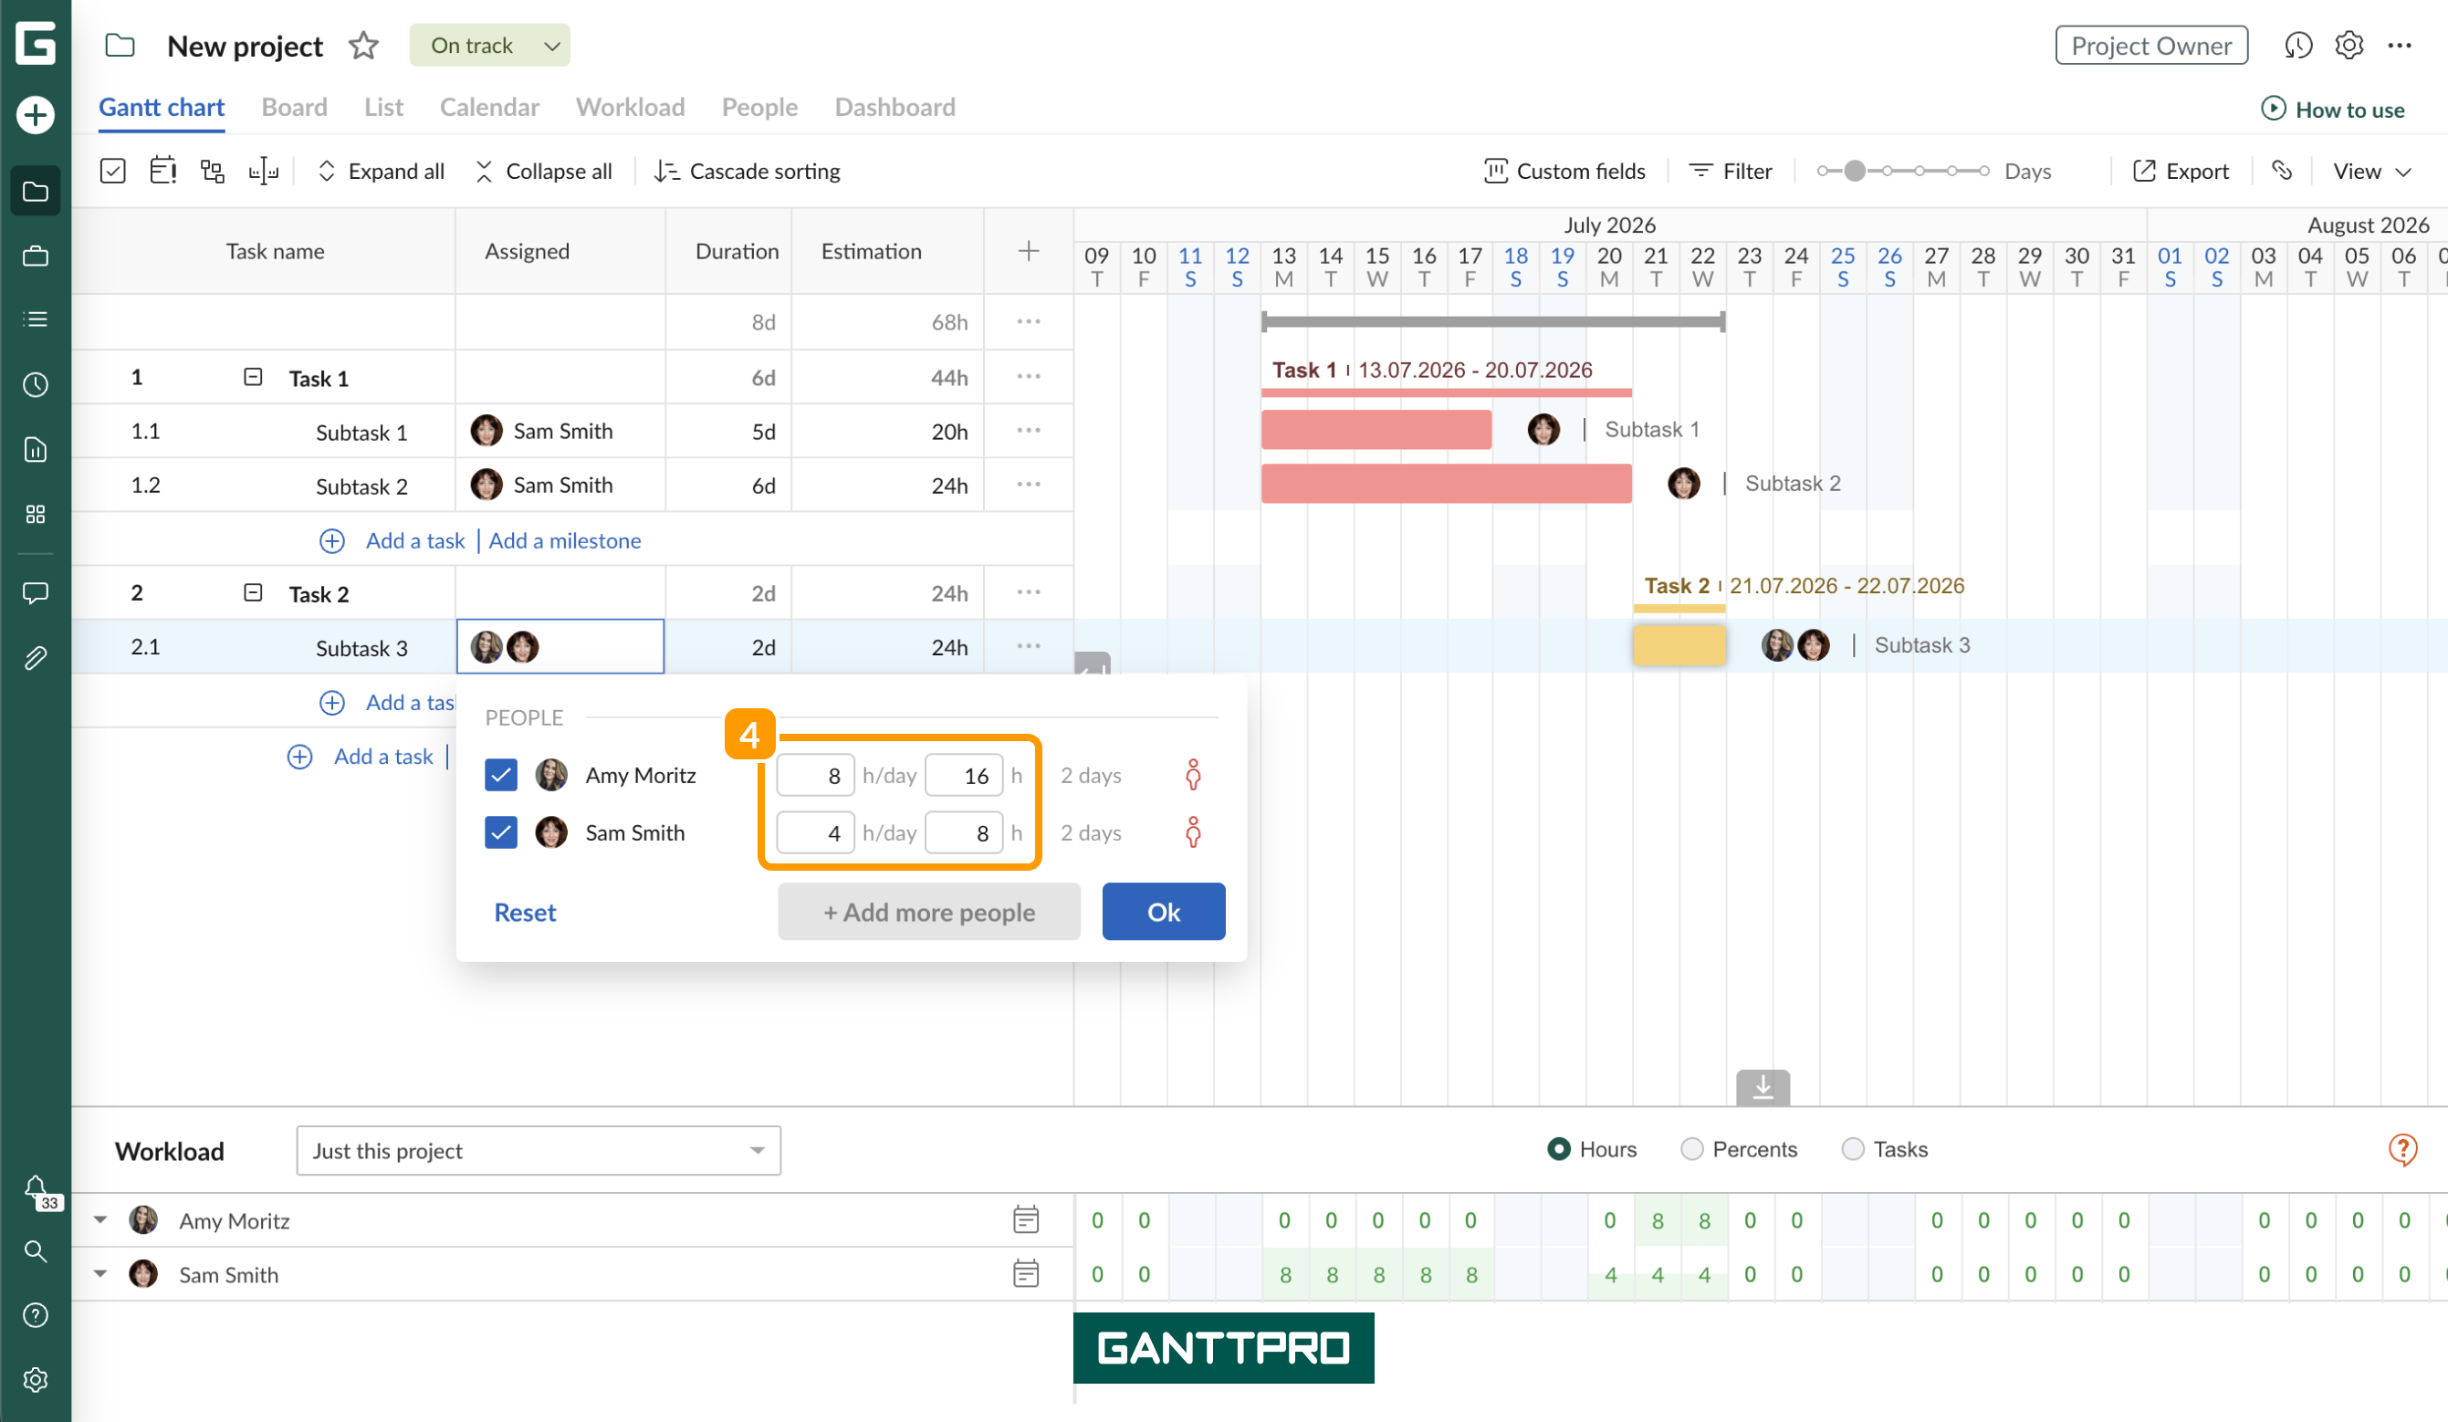The width and height of the screenshot is (2448, 1422).
Task: Uncheck Amy Moritz in People list
Action: (501, 775)
